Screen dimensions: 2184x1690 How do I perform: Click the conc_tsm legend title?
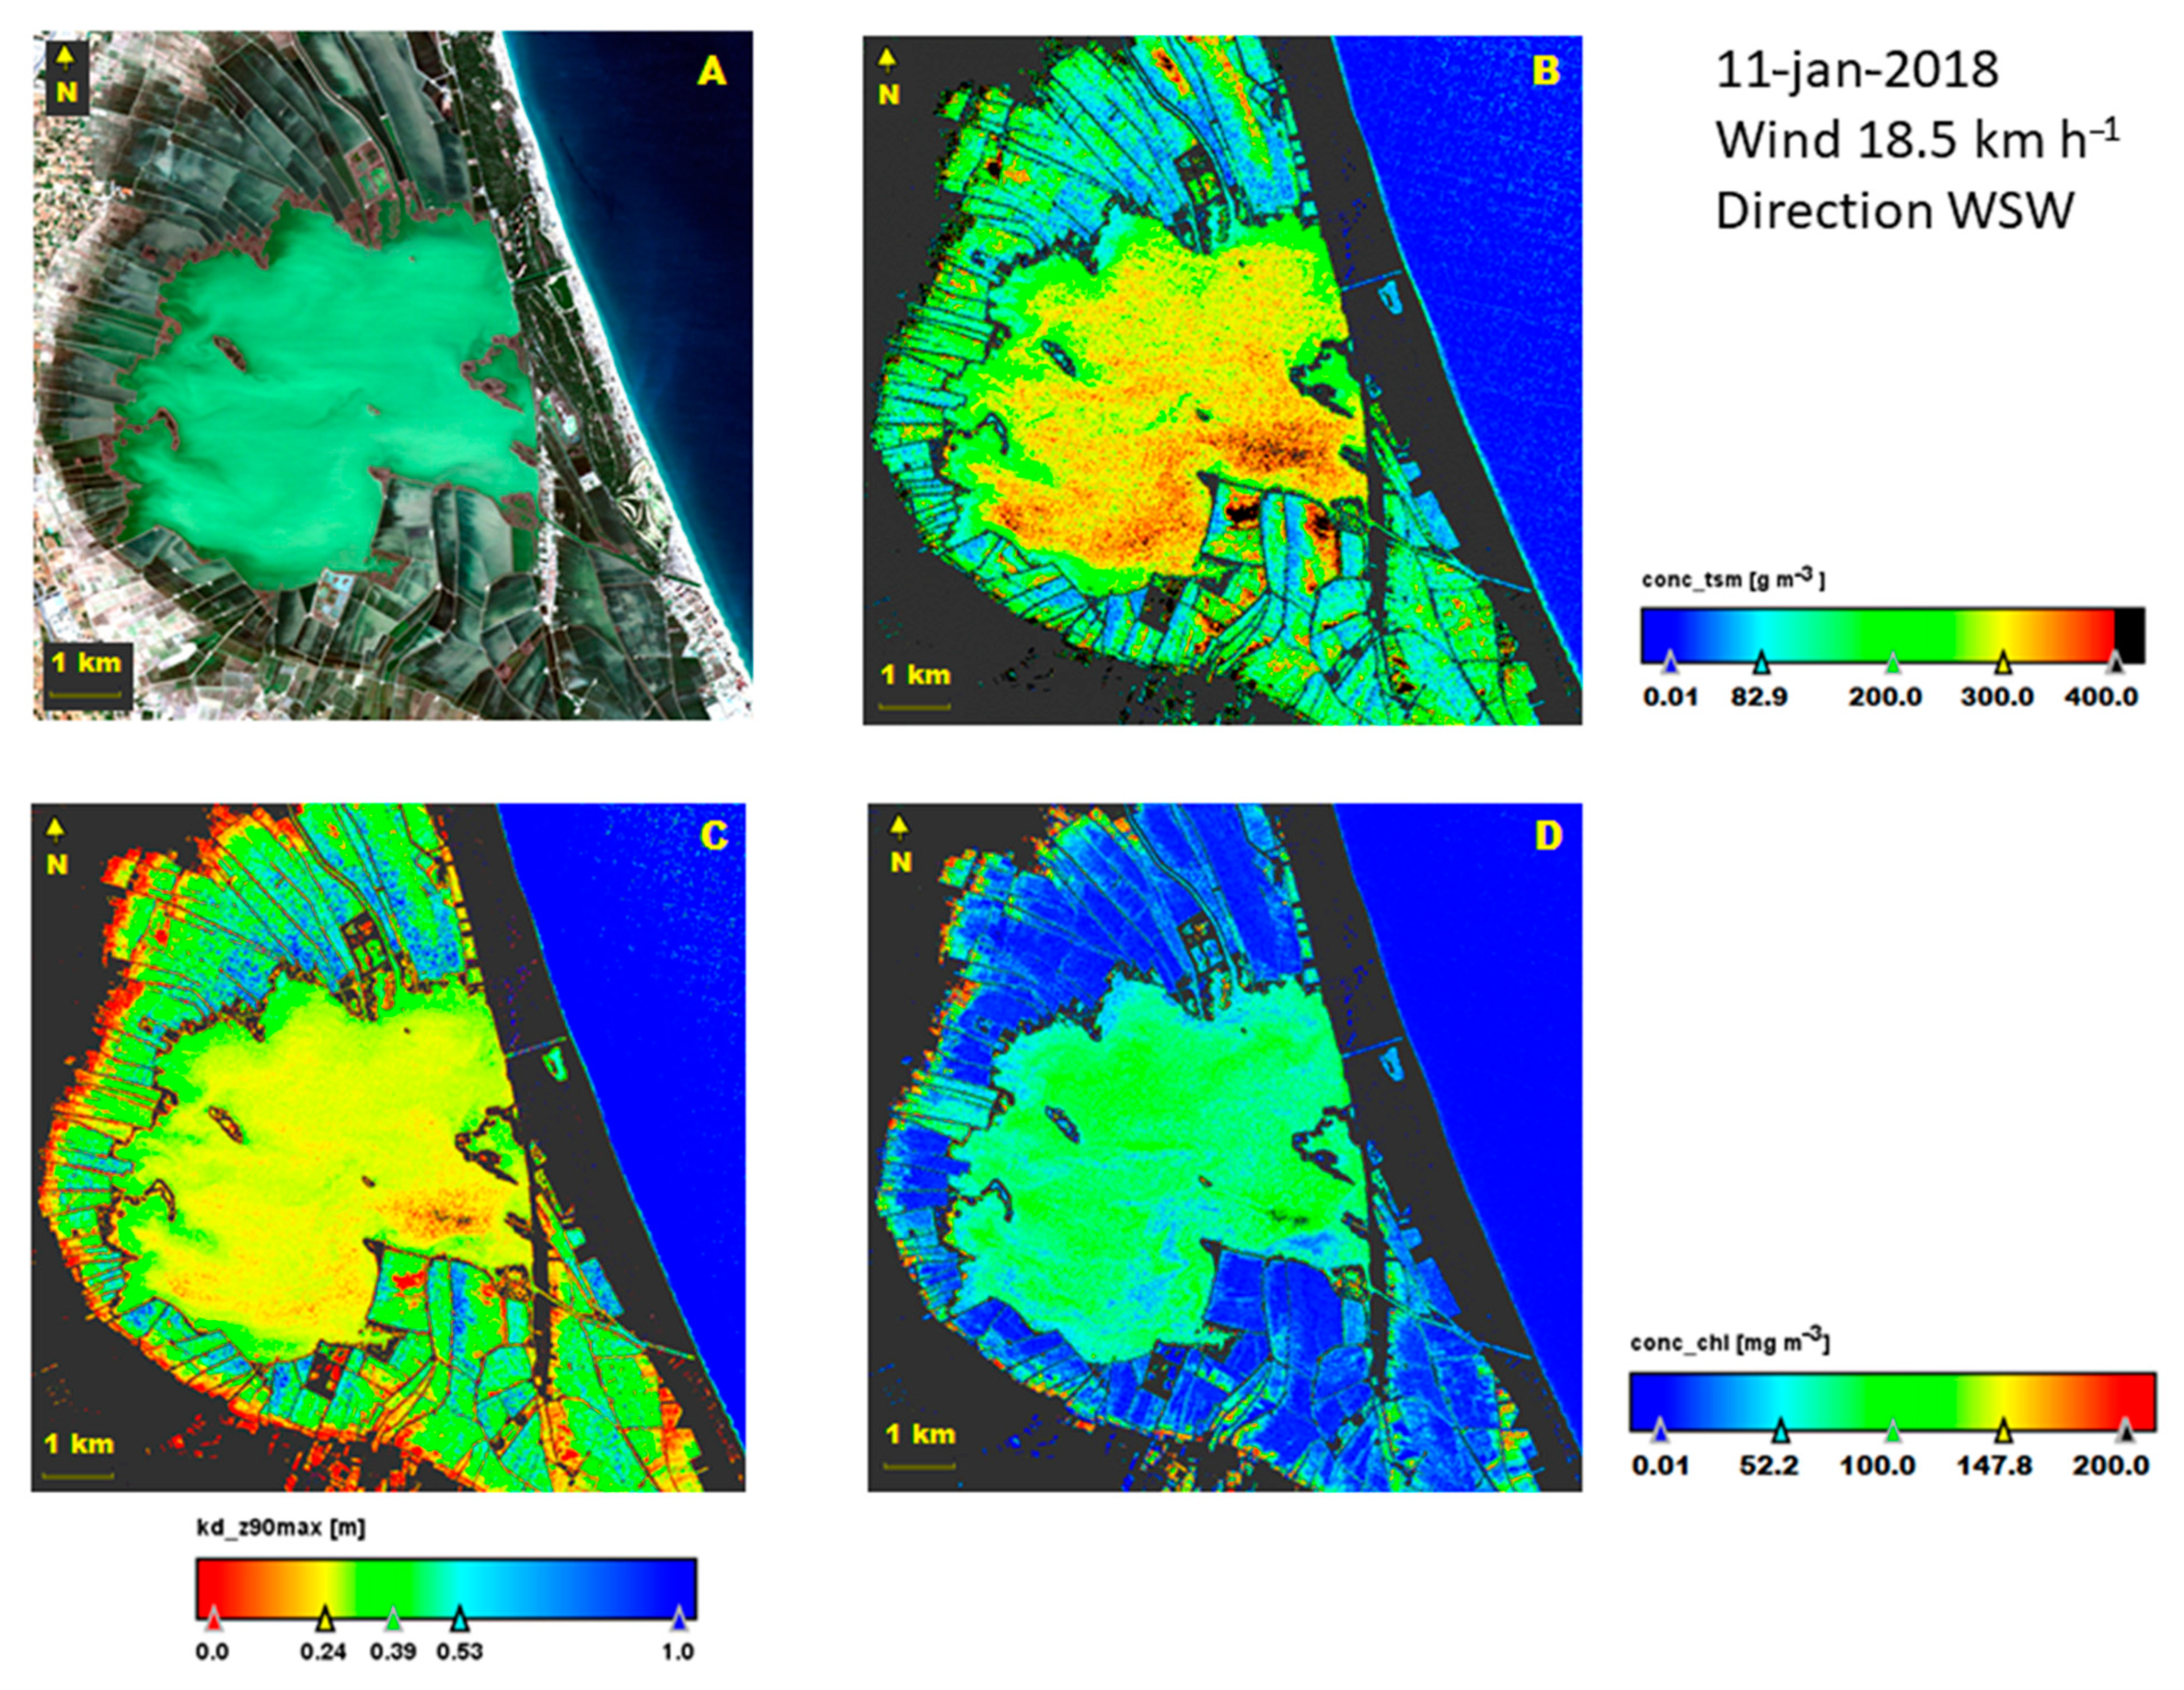pyautogui.click(x=1733, y=580)
